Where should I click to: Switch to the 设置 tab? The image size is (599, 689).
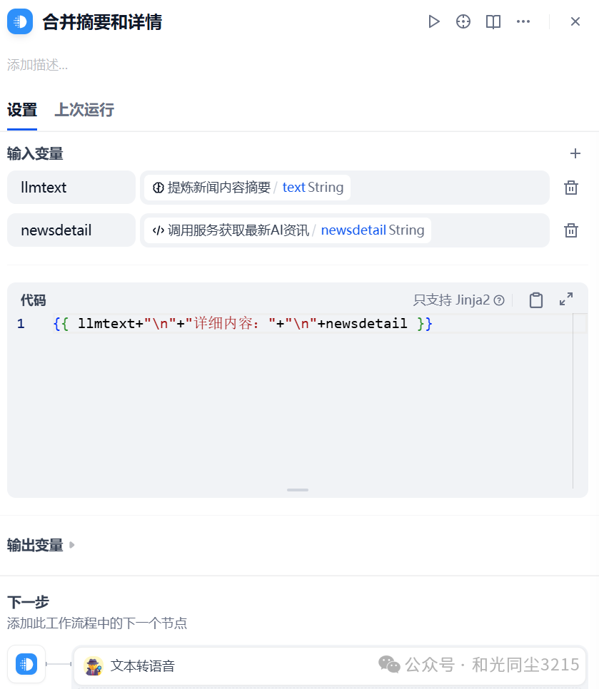point(22,110)
